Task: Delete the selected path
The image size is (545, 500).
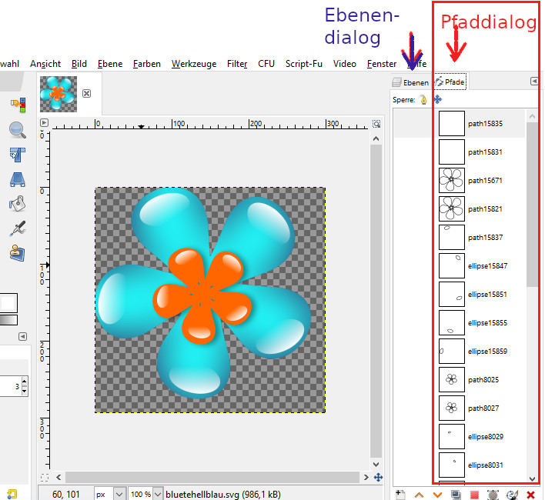Action: [530, 495]
